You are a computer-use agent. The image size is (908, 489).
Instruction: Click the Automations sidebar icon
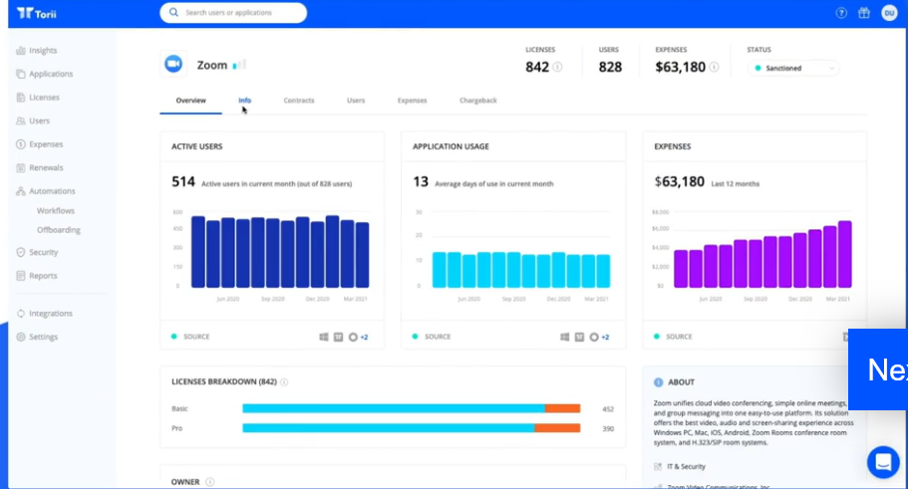pos(21,191)
